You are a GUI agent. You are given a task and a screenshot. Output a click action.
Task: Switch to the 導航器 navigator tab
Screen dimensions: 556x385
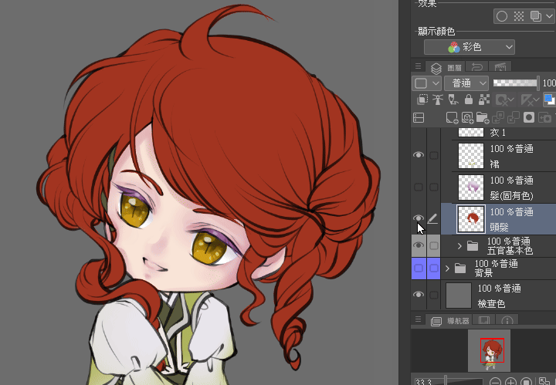point(449,321)
